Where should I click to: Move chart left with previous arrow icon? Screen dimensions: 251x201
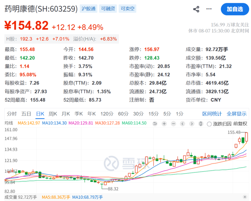point(183,123)
